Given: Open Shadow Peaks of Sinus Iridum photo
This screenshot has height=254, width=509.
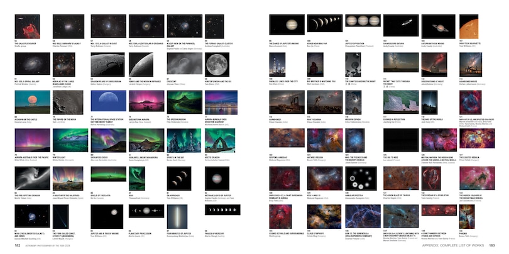Looking at the screenshot, I should (108, 65).
